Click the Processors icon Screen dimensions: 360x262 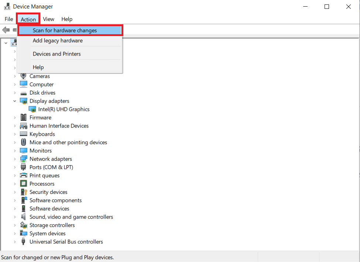pyautogui.click(x=23, y=184)
